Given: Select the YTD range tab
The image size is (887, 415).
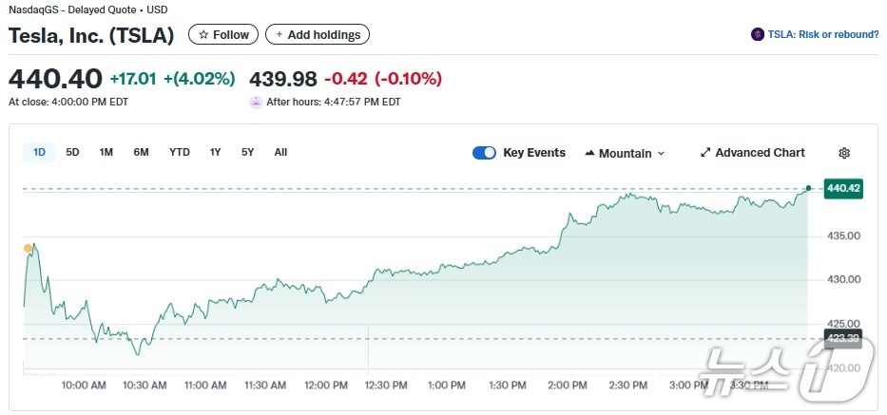Looking at the screenshot, I should [x=180, y=152].
